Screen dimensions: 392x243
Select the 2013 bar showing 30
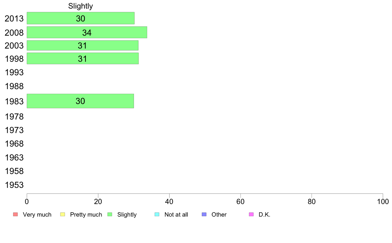pos(81,18)
